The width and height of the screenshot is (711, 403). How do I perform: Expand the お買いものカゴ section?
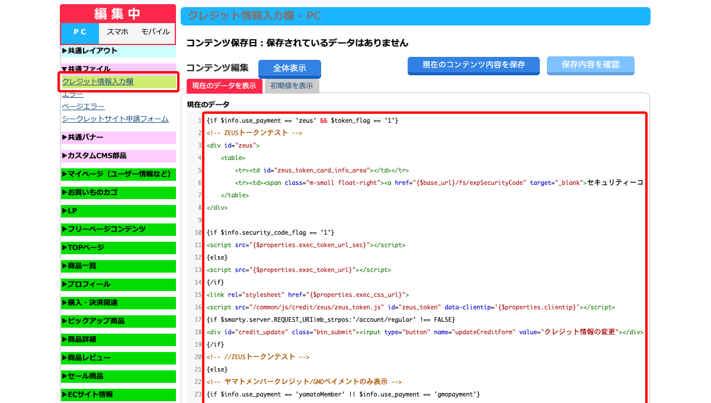click(118, 193)
